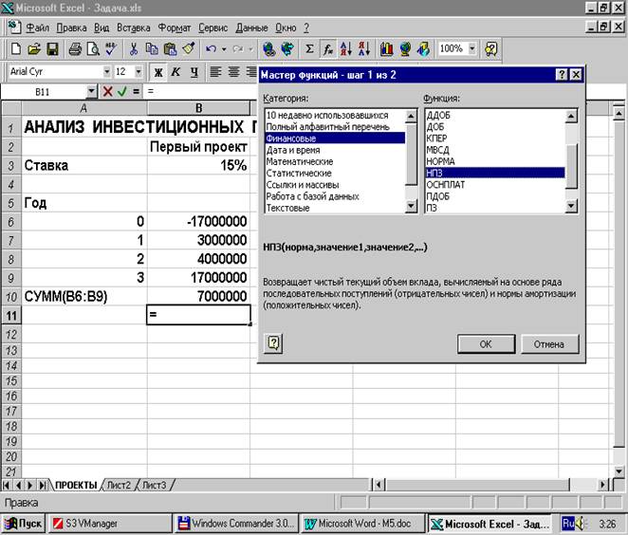628x535 pixels.
Task: Open a file with the Open folder icon
Action: click(x=34, y=49)
